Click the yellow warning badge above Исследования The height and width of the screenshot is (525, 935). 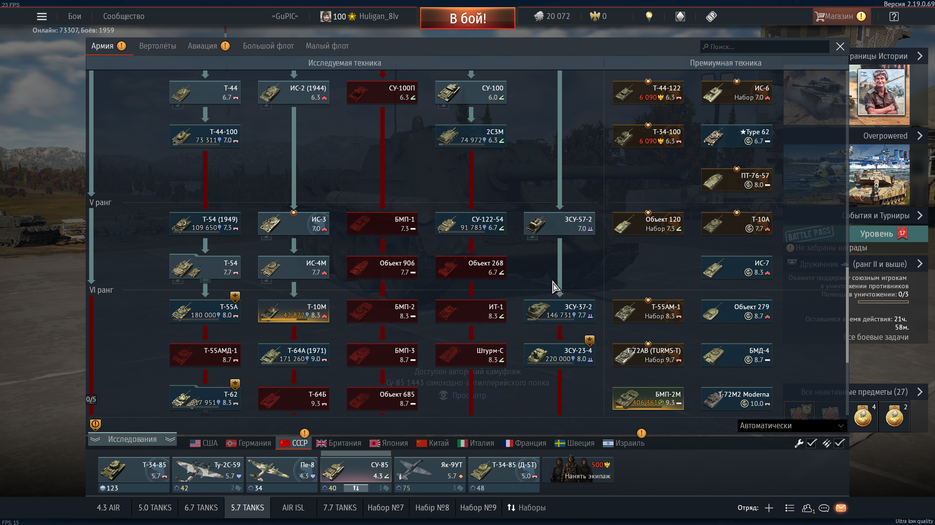95,425
